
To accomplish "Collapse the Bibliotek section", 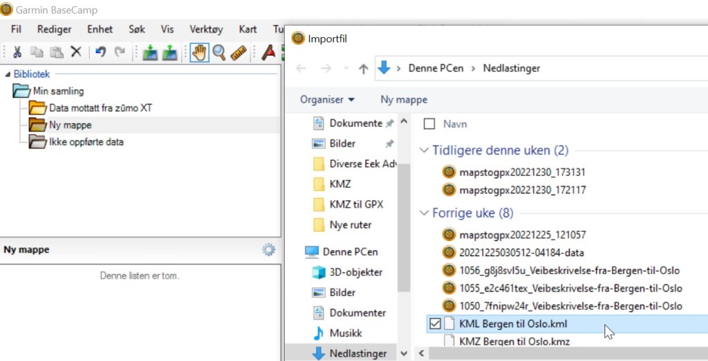I will click(7, 74).
